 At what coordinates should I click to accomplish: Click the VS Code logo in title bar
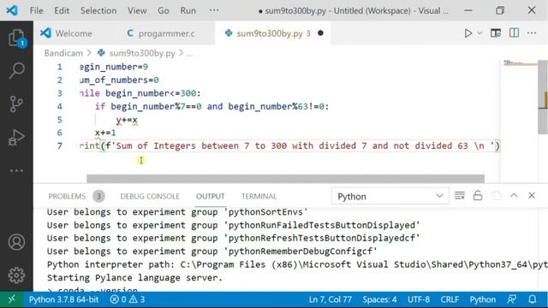pos(12,10)
